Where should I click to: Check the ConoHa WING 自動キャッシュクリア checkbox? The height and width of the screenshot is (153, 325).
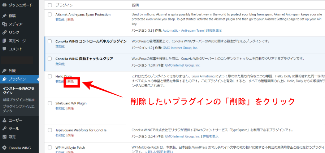[x=50, y=59]
